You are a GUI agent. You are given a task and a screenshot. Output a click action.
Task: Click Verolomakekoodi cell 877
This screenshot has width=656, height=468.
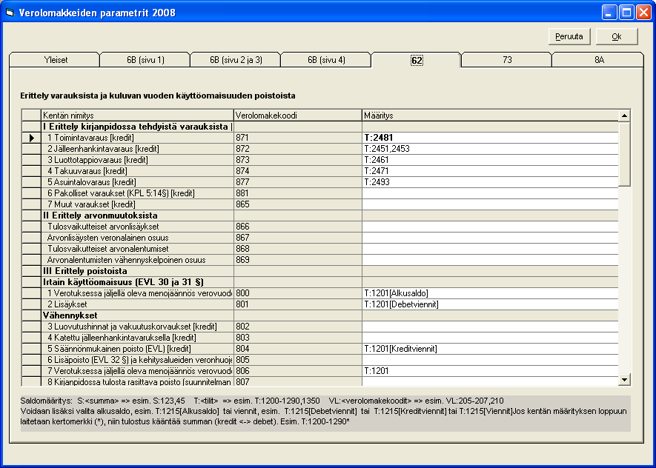[x=298, y=182]
